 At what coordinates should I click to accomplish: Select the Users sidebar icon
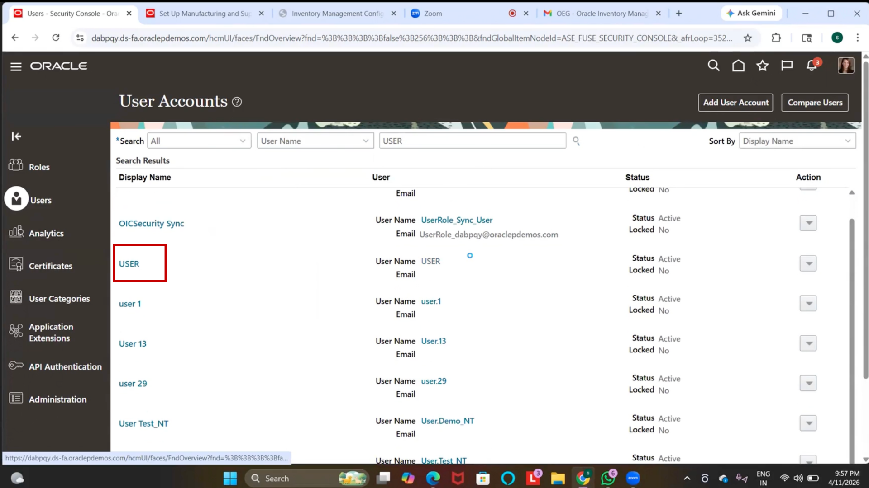17,199
